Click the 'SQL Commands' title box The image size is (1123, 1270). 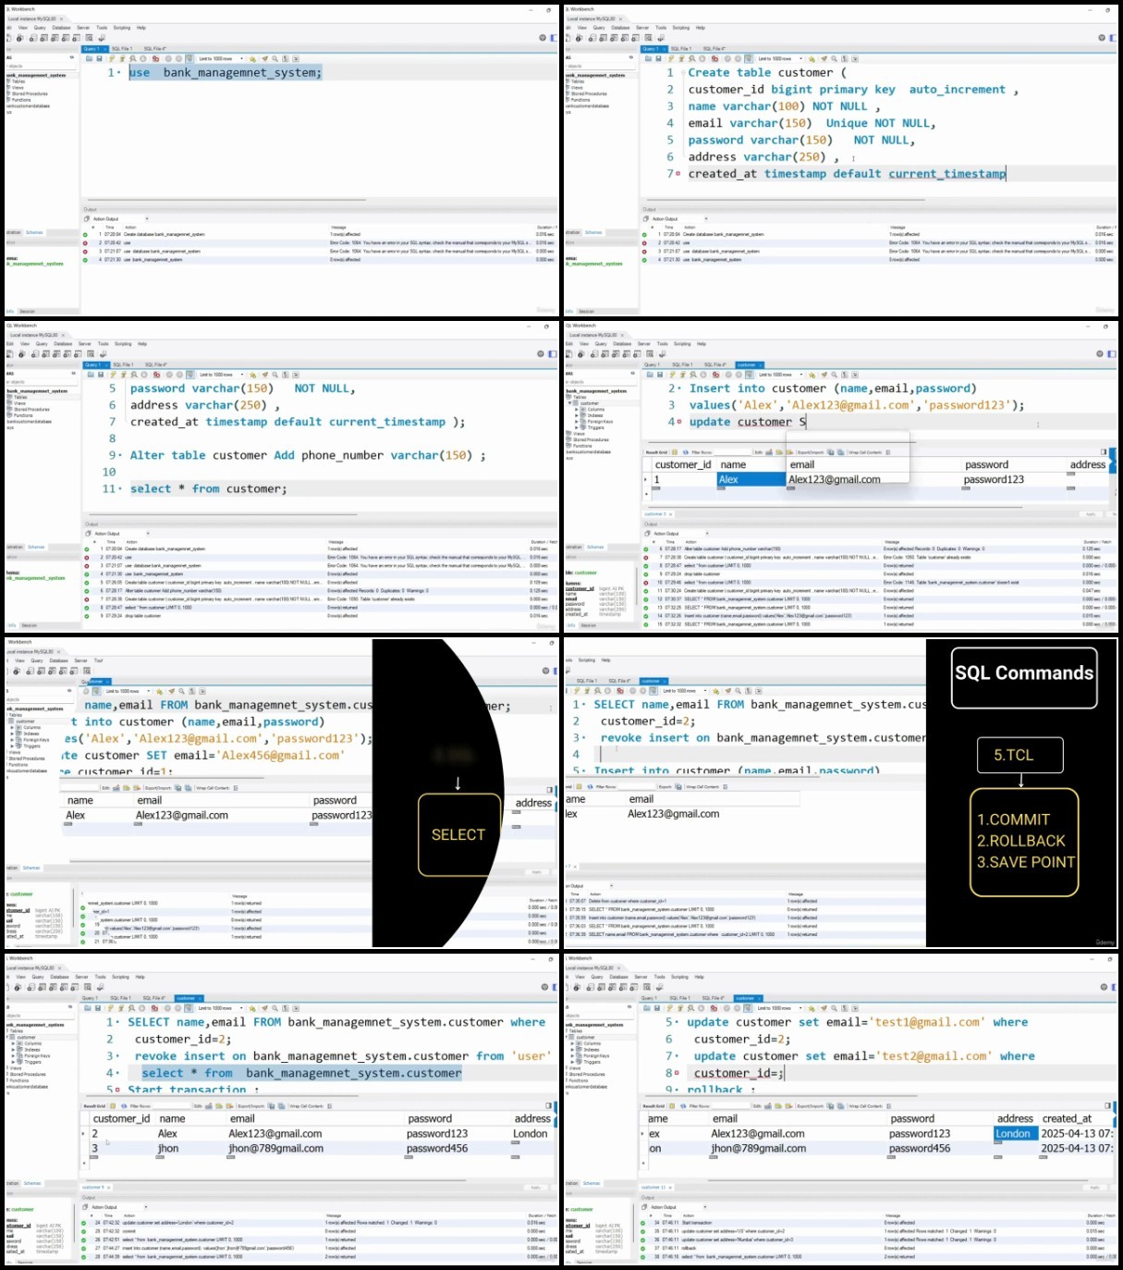1024,673
